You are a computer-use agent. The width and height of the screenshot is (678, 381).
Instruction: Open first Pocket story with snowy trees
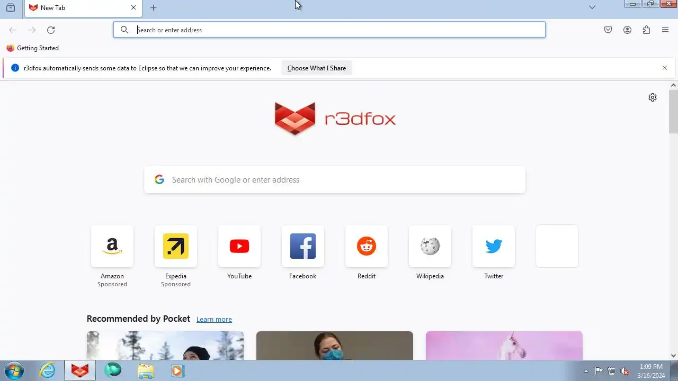165,346
